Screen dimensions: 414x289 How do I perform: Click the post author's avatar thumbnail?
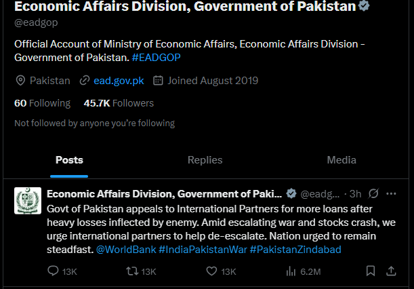pyautogui.click(x=28, y=201)
